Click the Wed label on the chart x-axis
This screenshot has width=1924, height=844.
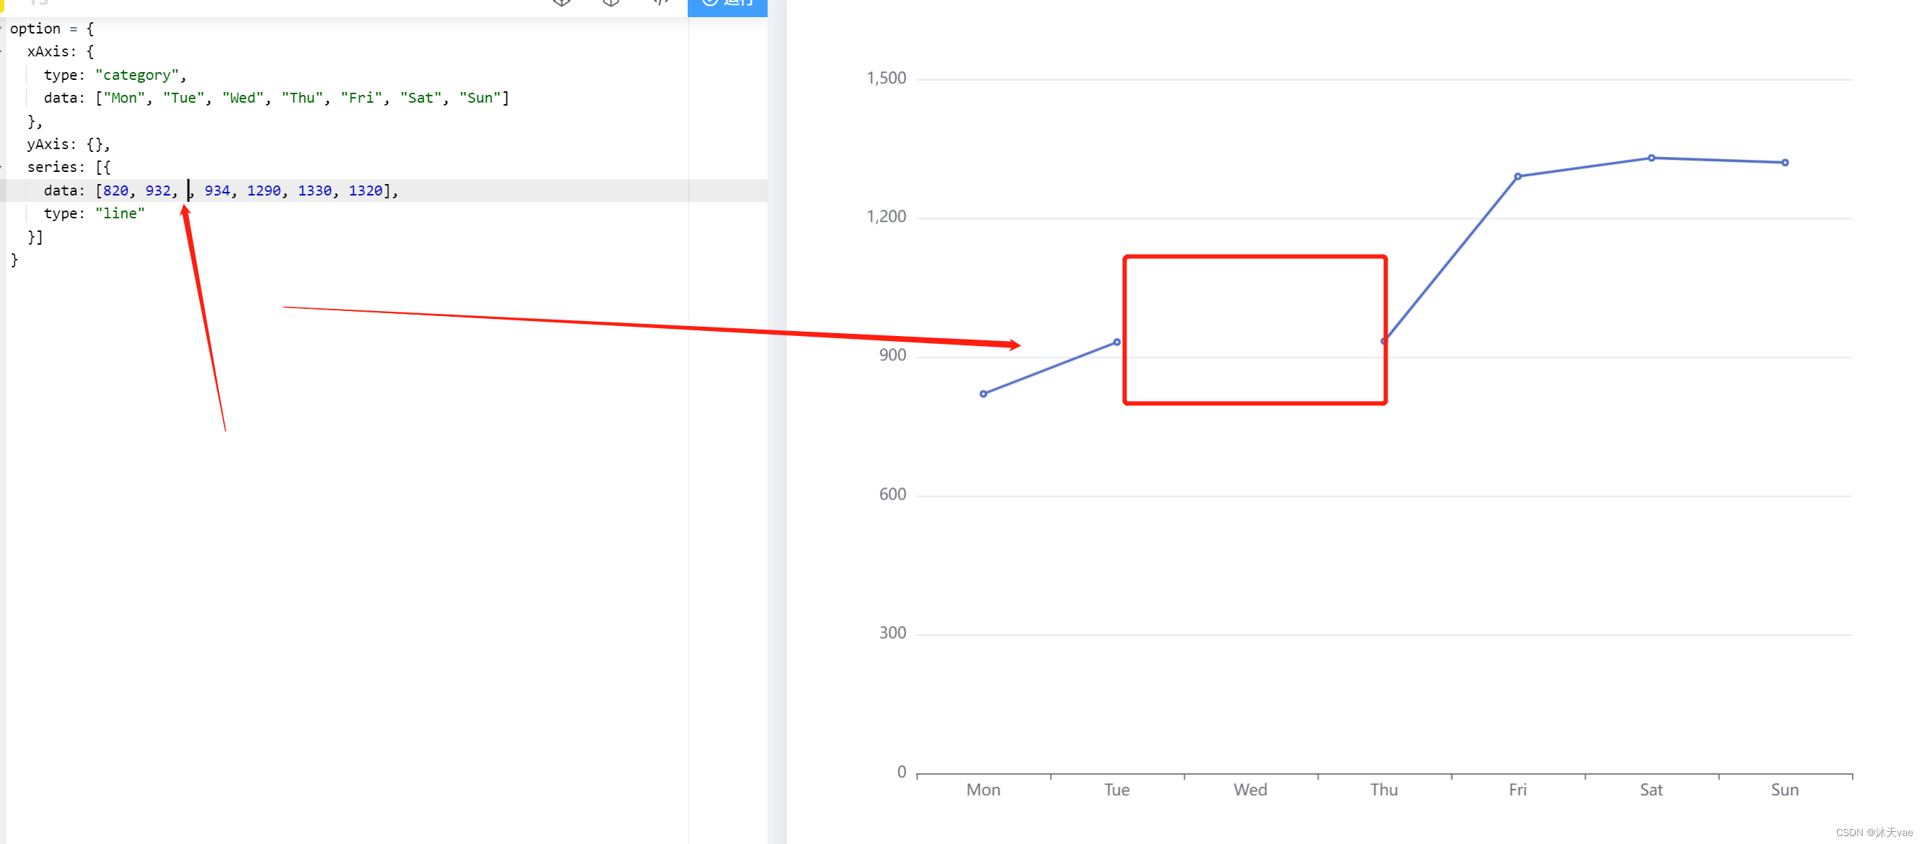click(x=1250, y=790)
